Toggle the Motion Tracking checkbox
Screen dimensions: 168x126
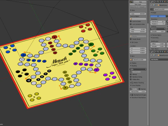[132, 83]
